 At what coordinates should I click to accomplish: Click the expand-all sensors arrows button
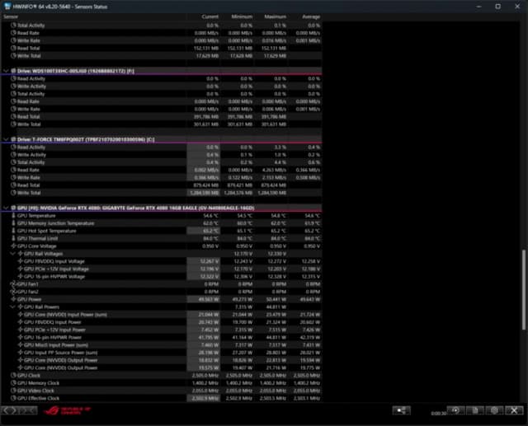coord(10,410)
